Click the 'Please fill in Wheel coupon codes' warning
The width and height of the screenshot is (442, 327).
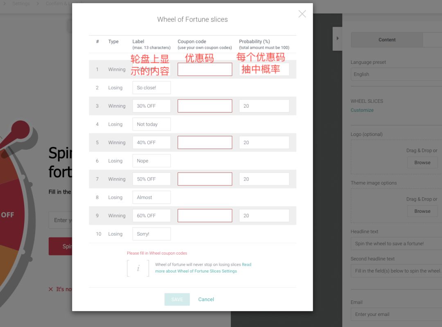(x=157, y=253)
